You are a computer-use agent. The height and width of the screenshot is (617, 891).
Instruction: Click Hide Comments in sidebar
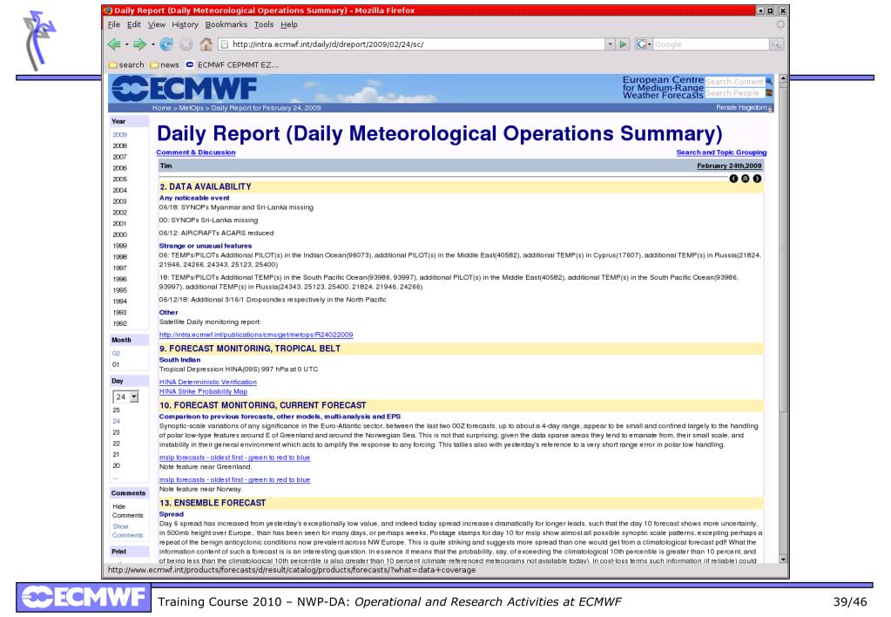(x=127, y=511)
